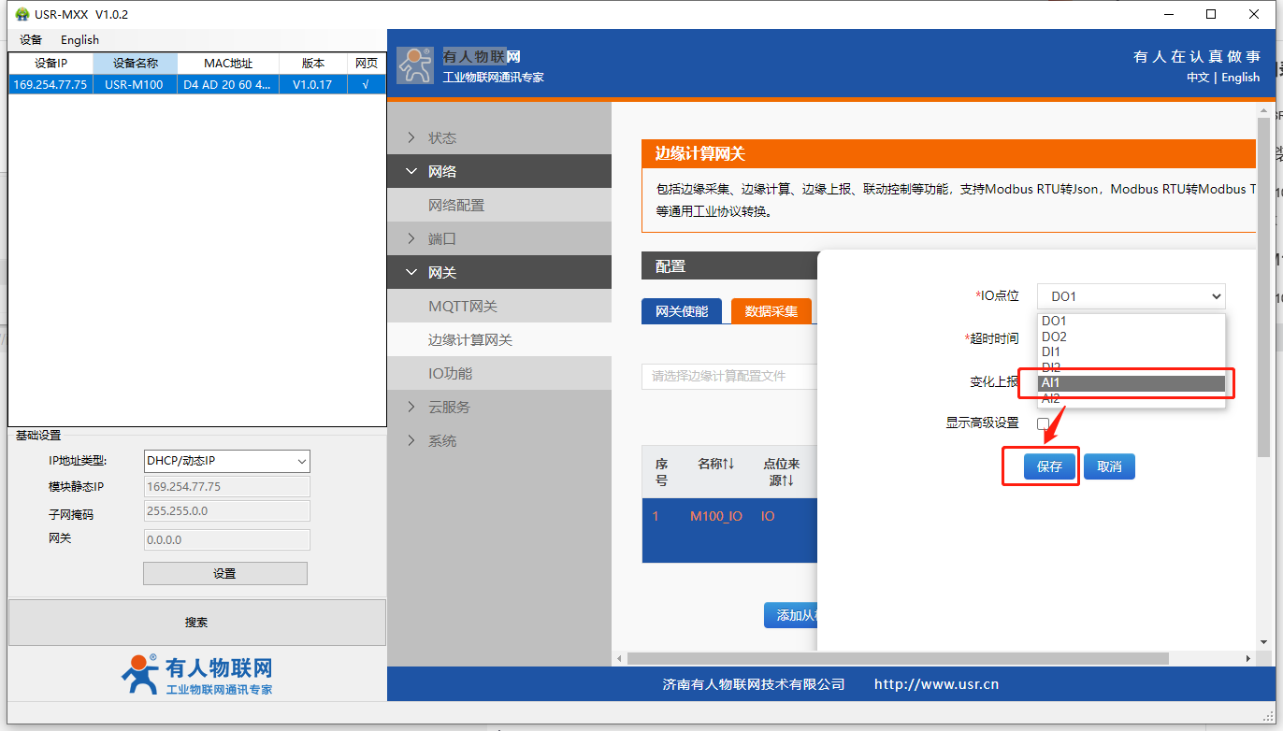Click the 添加从机 button
Screen dimensions: 1283x731
point(791,615)
